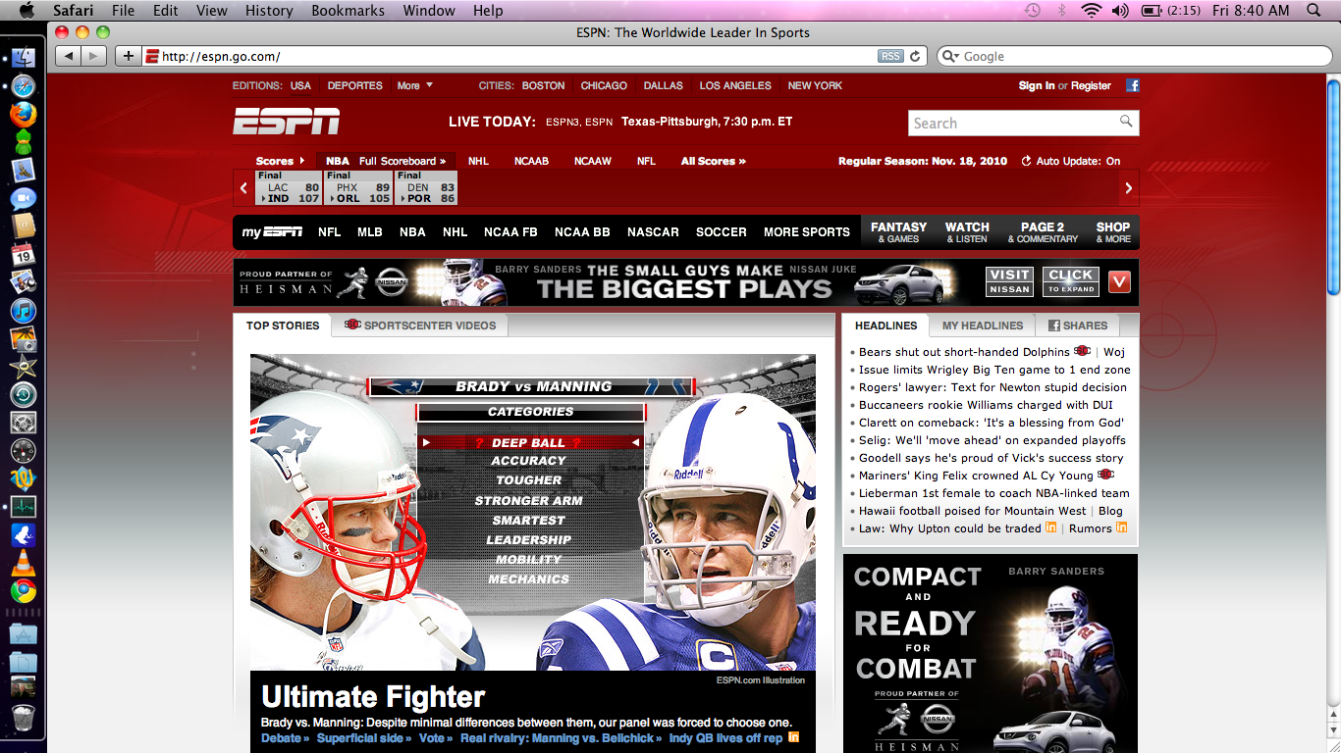Viewport: 1341px width, 753px height.
Task: Launch Firefox from the dock
Action: (x=23, y=115)
